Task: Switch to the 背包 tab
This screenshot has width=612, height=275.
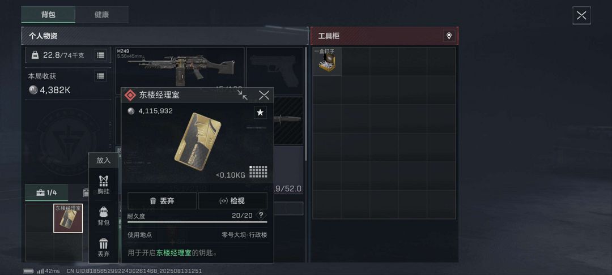Action: coord(48,15)
